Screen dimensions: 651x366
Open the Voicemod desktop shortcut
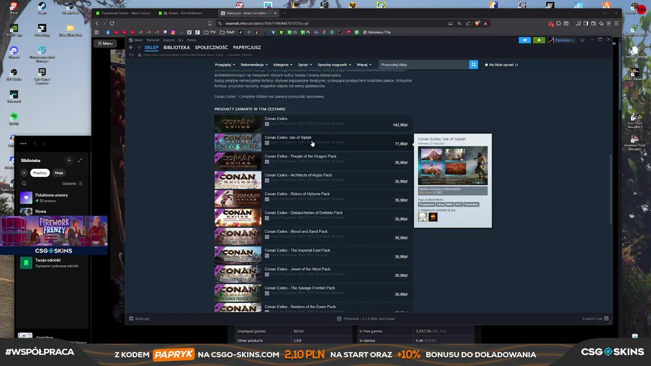click(x=14, y=96)
